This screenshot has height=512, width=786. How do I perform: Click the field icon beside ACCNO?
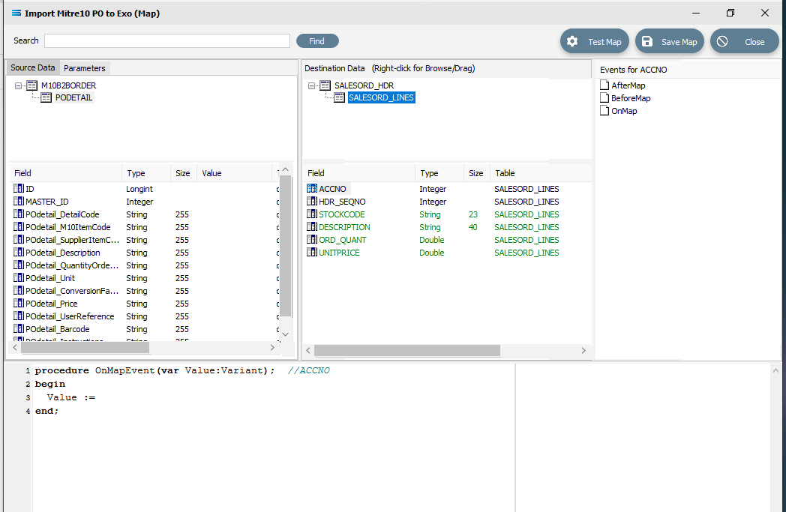coord(312,188)
